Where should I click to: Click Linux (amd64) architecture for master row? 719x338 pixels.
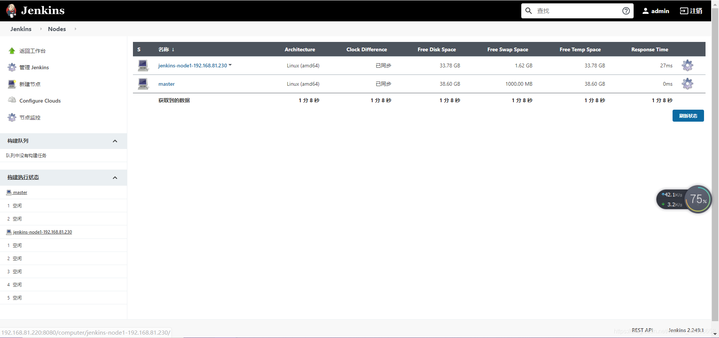[303, 84]
